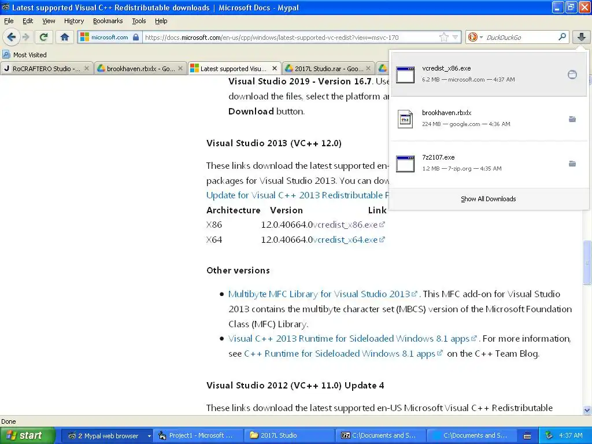Switch to the 2017L Studio folder taskbar window

click(x=290, y=436)
